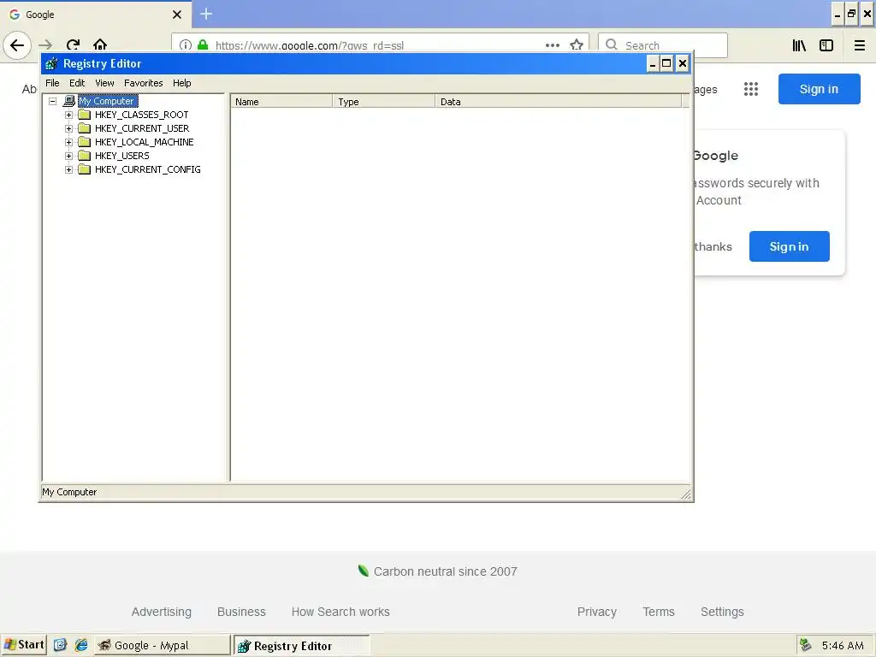Click the Internet Explorer quick launch icon
Screen dimensions: 876x657
click(81, 645)
